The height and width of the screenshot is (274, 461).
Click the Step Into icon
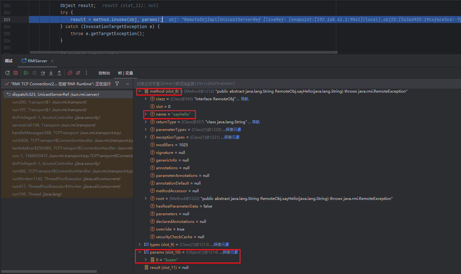point(51,73)
